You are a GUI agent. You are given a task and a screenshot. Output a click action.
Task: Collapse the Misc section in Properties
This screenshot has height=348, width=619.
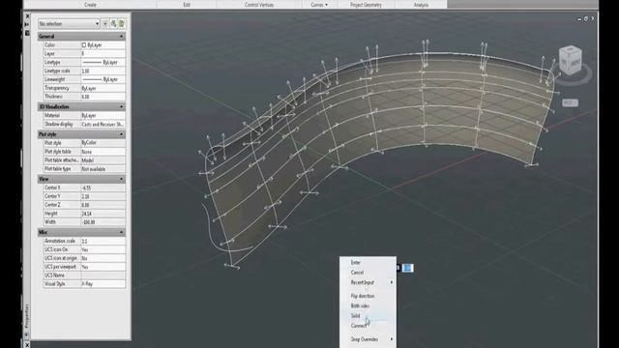coord(122,232)
